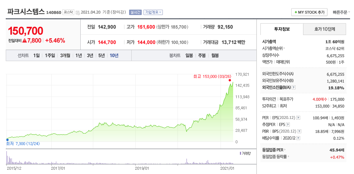Click the 파크시스템스 stock name heading
This screenshot has width=354, height=174.
point(26,12)
